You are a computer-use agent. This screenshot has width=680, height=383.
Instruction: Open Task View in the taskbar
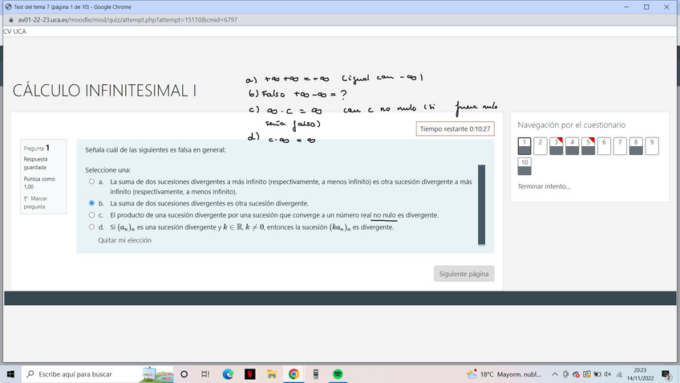205,374
